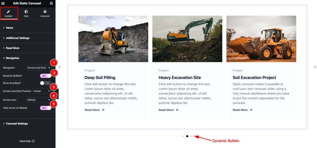
Task: Click Project label above Heavy Excavation Site
Action: click(163, 71)
